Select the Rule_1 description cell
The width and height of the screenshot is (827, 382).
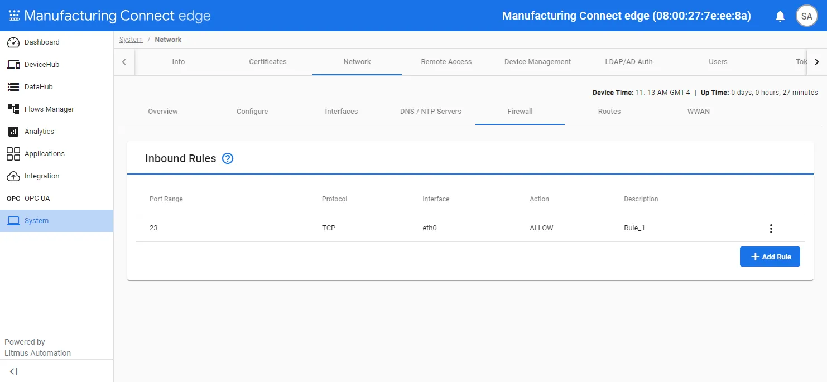634,228
